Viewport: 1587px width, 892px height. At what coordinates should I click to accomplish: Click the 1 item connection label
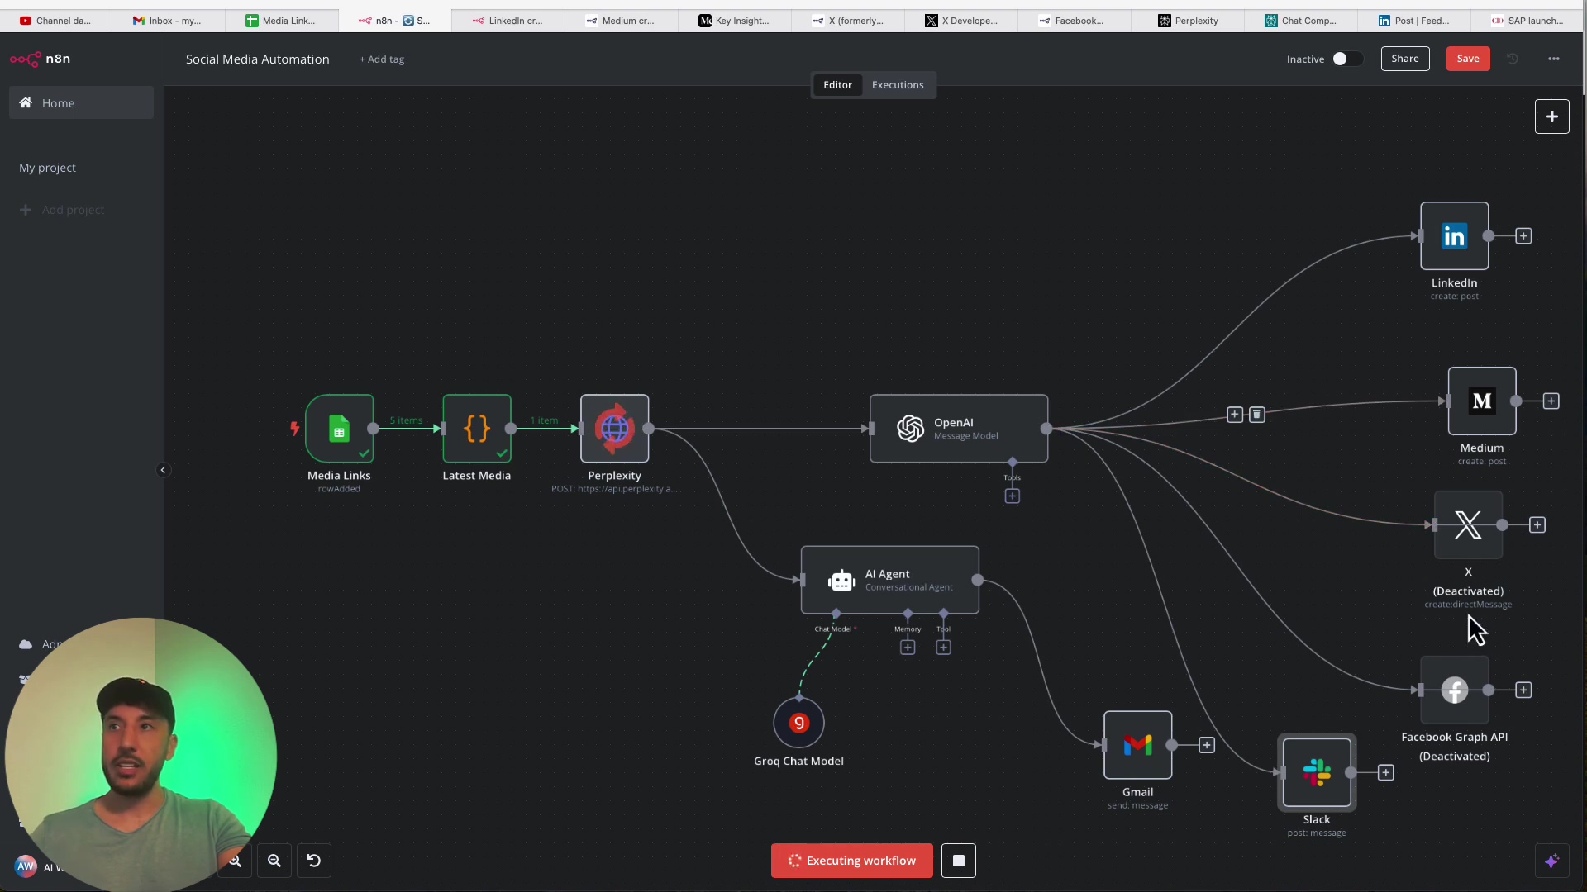click(x=544, y=420)
